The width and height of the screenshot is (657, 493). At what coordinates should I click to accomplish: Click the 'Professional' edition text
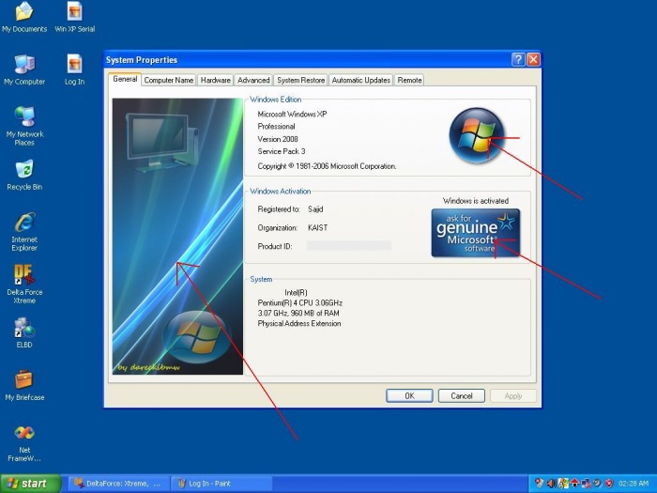pos(276,126)
